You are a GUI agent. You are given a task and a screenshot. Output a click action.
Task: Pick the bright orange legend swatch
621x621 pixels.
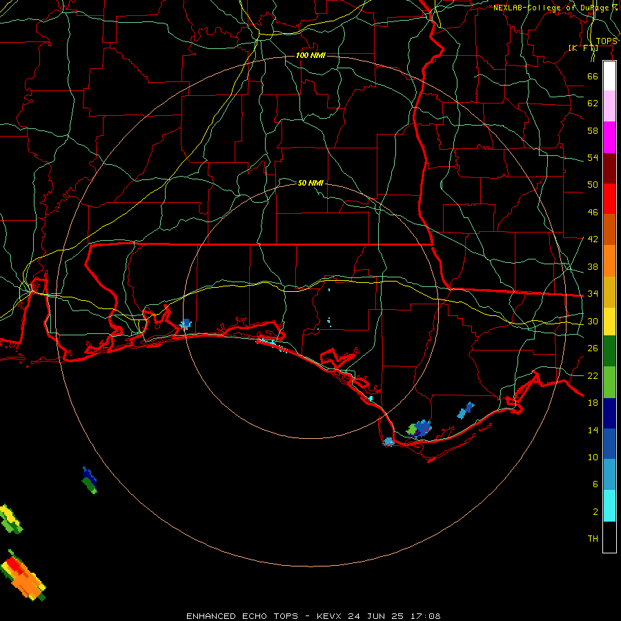point(609,261)
